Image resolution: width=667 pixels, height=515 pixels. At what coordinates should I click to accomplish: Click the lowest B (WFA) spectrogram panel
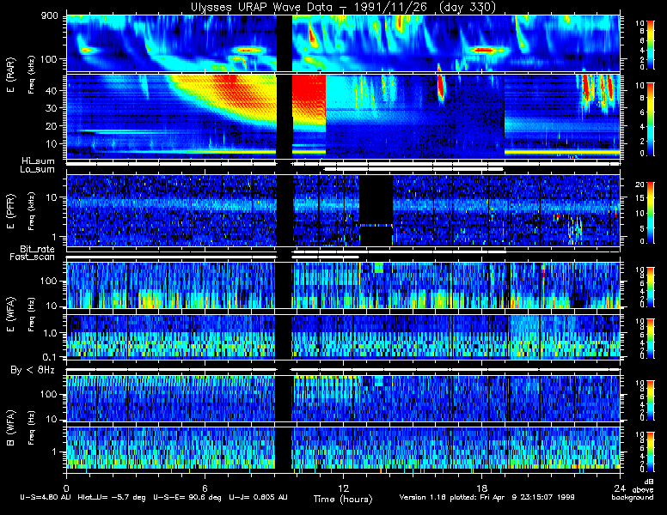tap(343, 449)
